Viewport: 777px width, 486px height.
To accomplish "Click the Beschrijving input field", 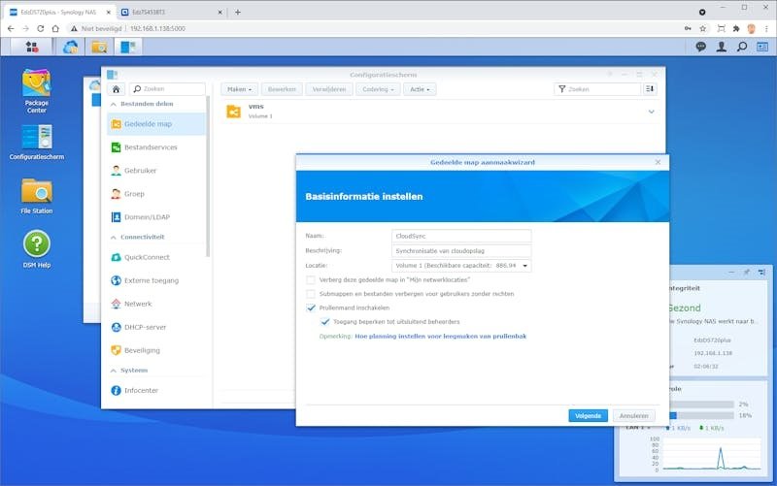I will pos(461,251).
